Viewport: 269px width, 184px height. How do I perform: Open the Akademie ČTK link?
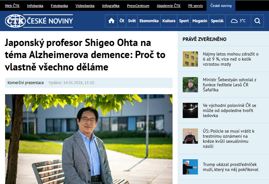[x=168, y=6]
